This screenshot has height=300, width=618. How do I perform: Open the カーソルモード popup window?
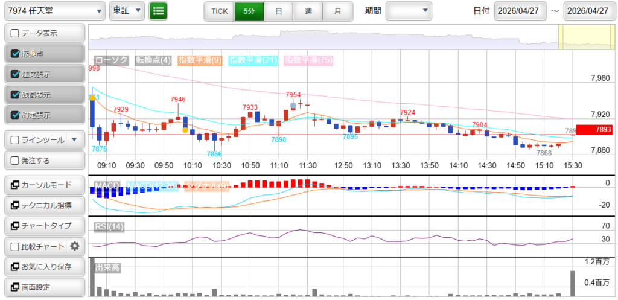(x=44, y=185)
